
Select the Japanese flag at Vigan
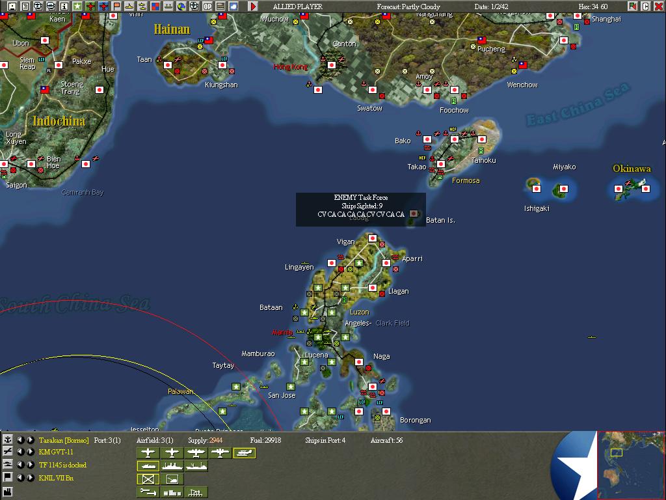(x=373, y=238)
